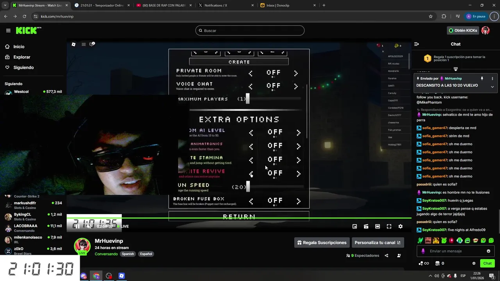Open zEkO channel in sidebar
The height and width of the screenshot is (281, 500).
pyautogui.click(x=33, y=251)
